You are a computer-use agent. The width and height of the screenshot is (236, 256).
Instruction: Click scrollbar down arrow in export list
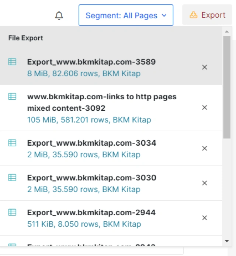[x=227, y=241]
